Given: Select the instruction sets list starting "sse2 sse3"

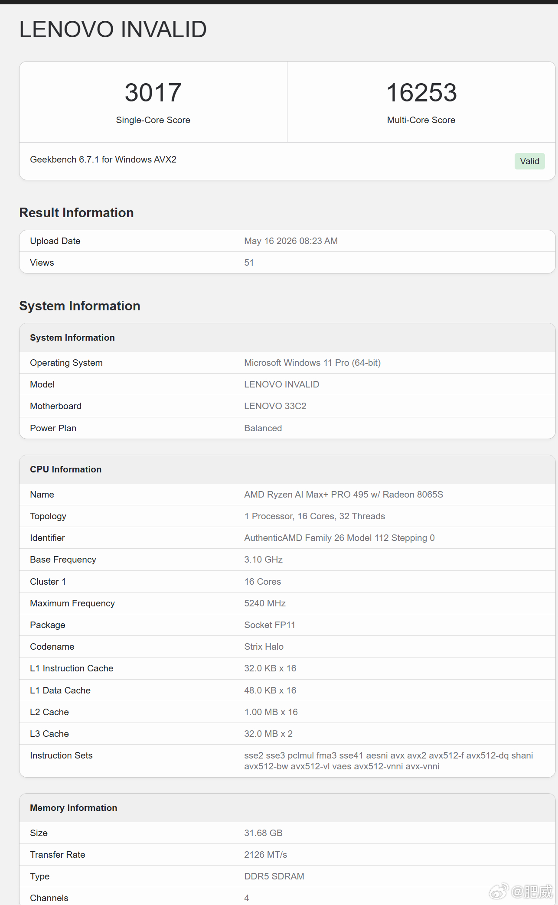Looking at the screenshot, I should 388,761.
